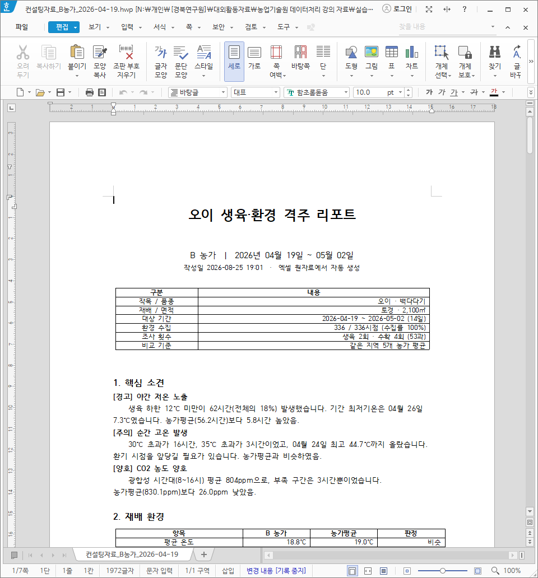The width and height of the screenshot is (538, 578).
Task: Expand the Shape (도형) dropdown arrow
Action: click(351, 76)
